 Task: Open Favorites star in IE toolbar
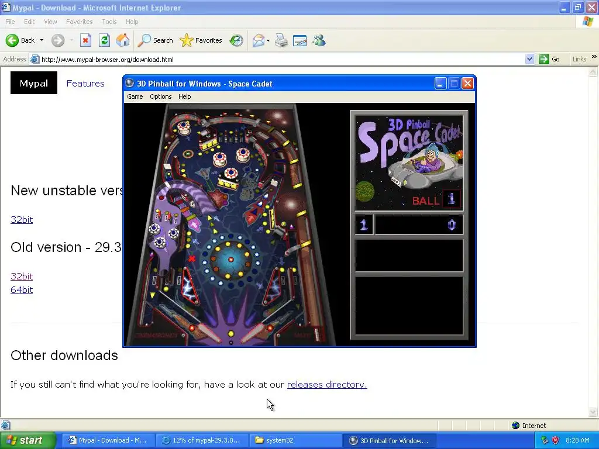point(187,40)
